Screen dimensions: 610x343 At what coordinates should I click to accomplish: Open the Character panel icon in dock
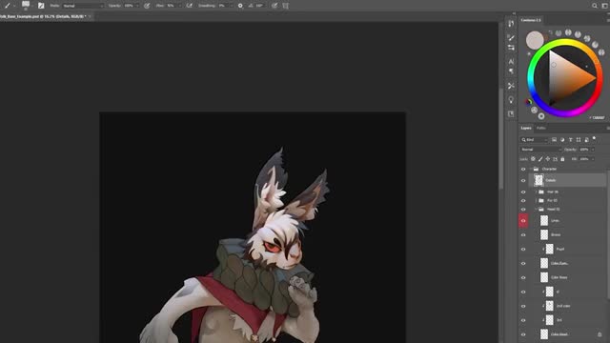point(511,61)
